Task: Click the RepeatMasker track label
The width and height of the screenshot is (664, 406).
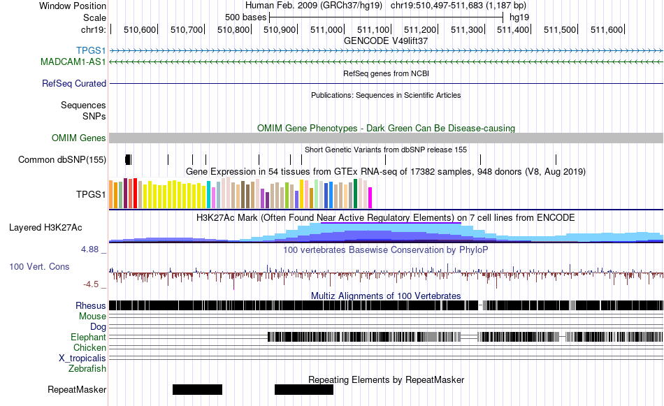Action: 77,389
